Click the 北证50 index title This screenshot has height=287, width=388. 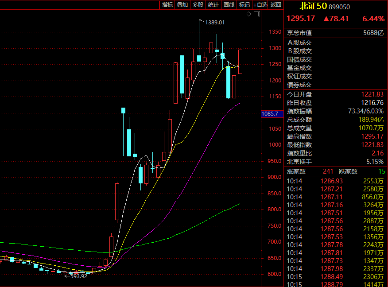click(x=313, y=6)
